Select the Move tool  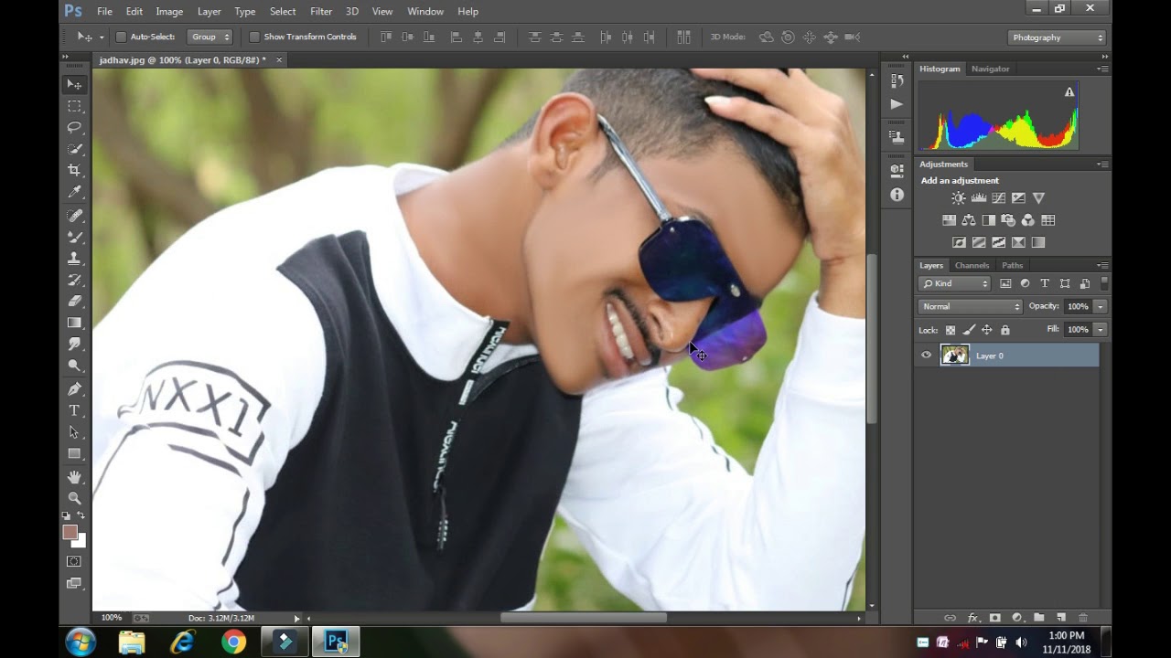point(74,84)
